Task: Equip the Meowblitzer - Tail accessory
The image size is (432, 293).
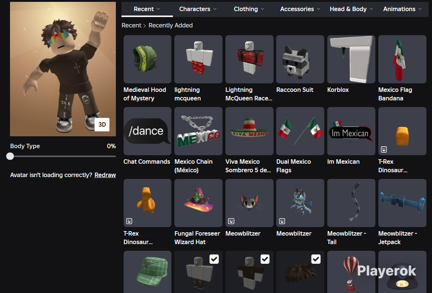Action: [351, 203]
